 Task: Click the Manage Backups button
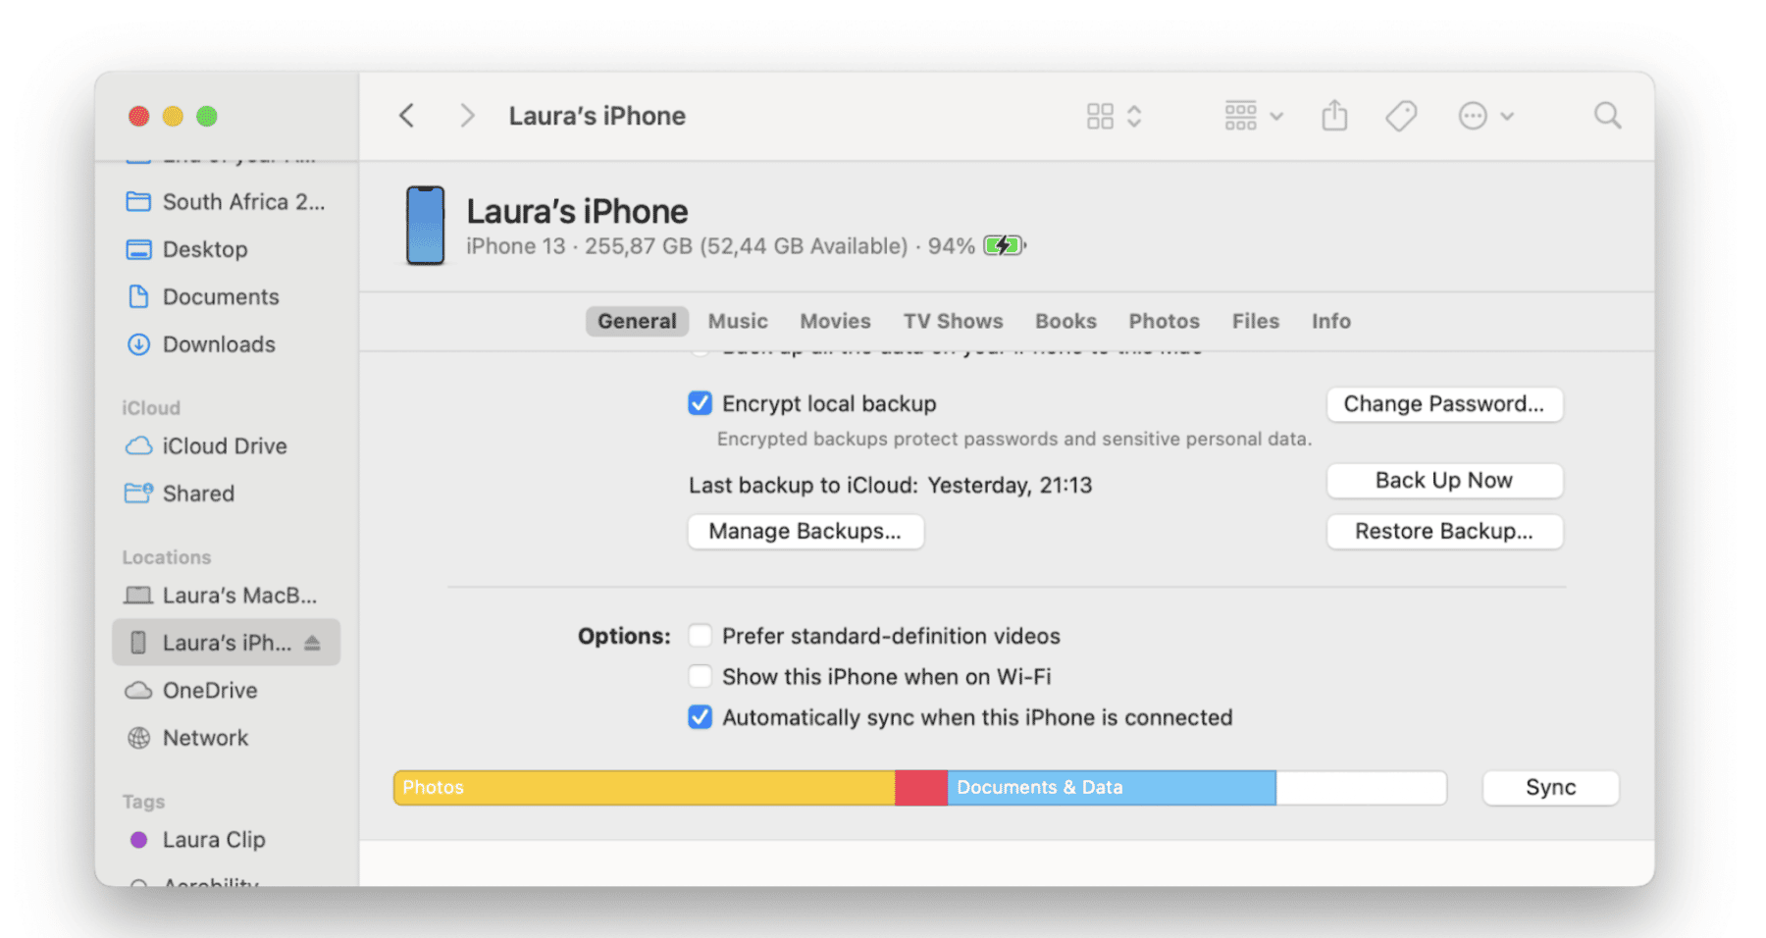[805, 532]
